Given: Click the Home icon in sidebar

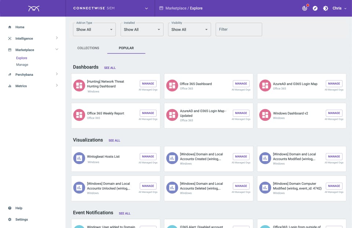Looking at the screenshot, I should pos(10,27).
